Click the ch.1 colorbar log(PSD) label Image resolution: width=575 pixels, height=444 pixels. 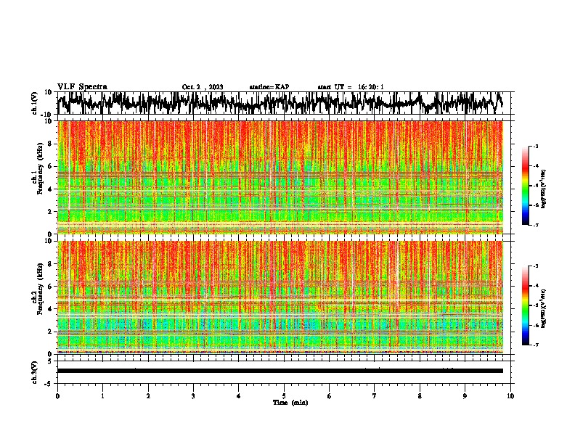tap(544, 189)
